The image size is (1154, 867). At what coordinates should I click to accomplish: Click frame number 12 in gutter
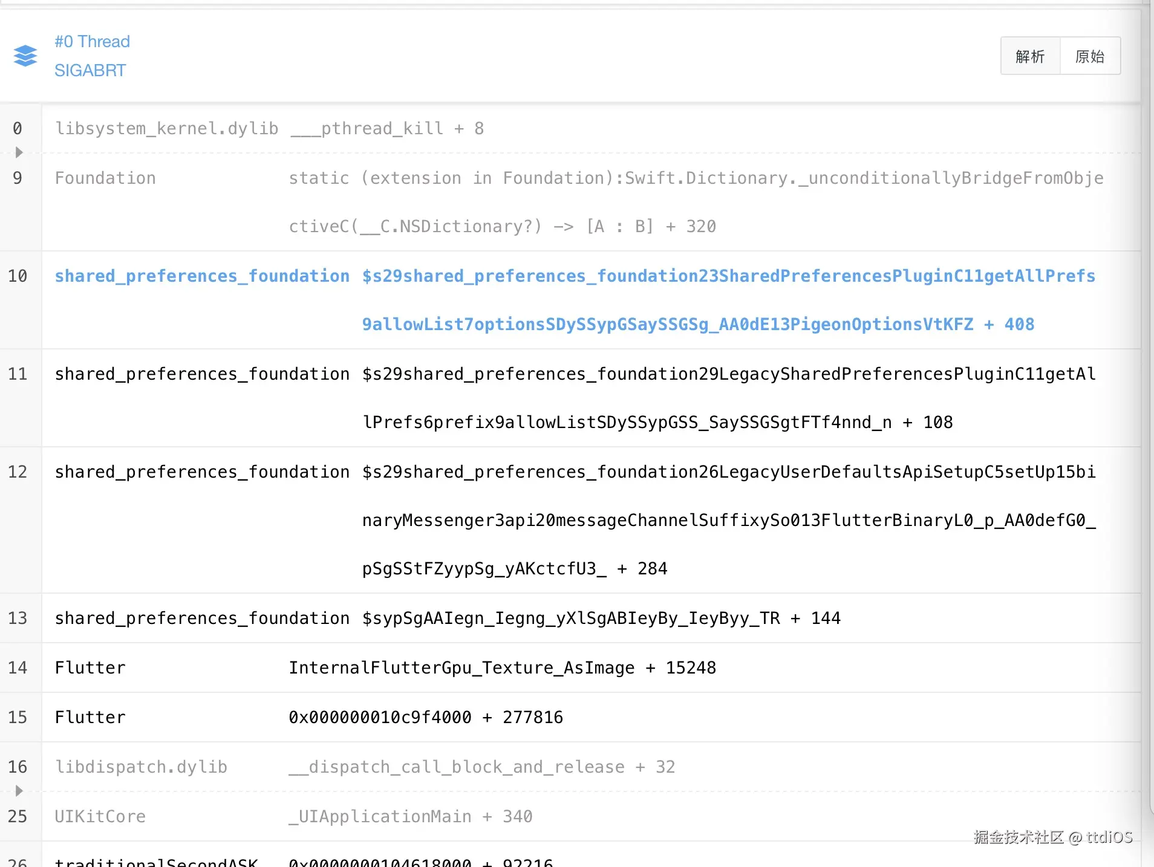18,472
